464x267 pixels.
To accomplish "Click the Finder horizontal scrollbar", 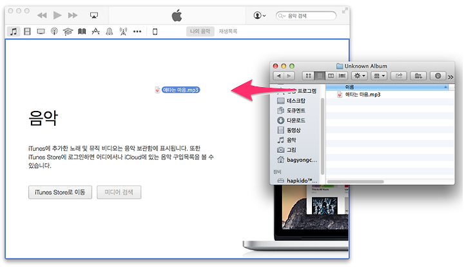I will click(x=355, y=181).
